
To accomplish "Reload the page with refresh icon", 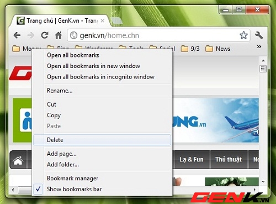I will click(45, 35).
